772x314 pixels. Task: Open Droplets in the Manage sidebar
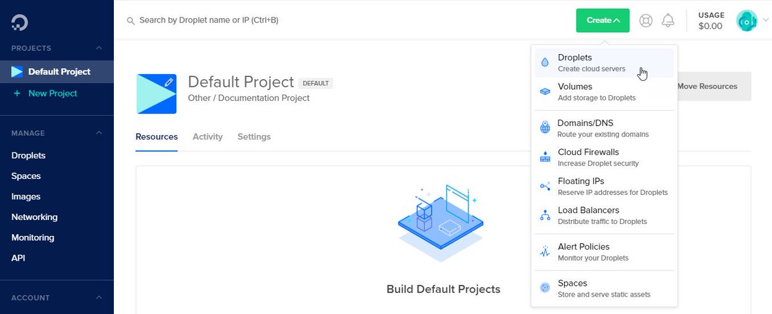(28, 156)
